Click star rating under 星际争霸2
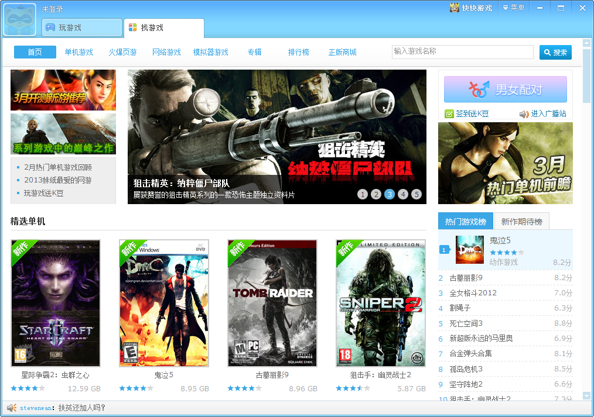The width and height of the screenshot is (594, 417). pos(28,388)
